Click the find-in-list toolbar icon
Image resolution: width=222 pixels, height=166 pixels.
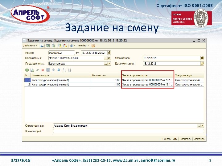tap(42, 46)
